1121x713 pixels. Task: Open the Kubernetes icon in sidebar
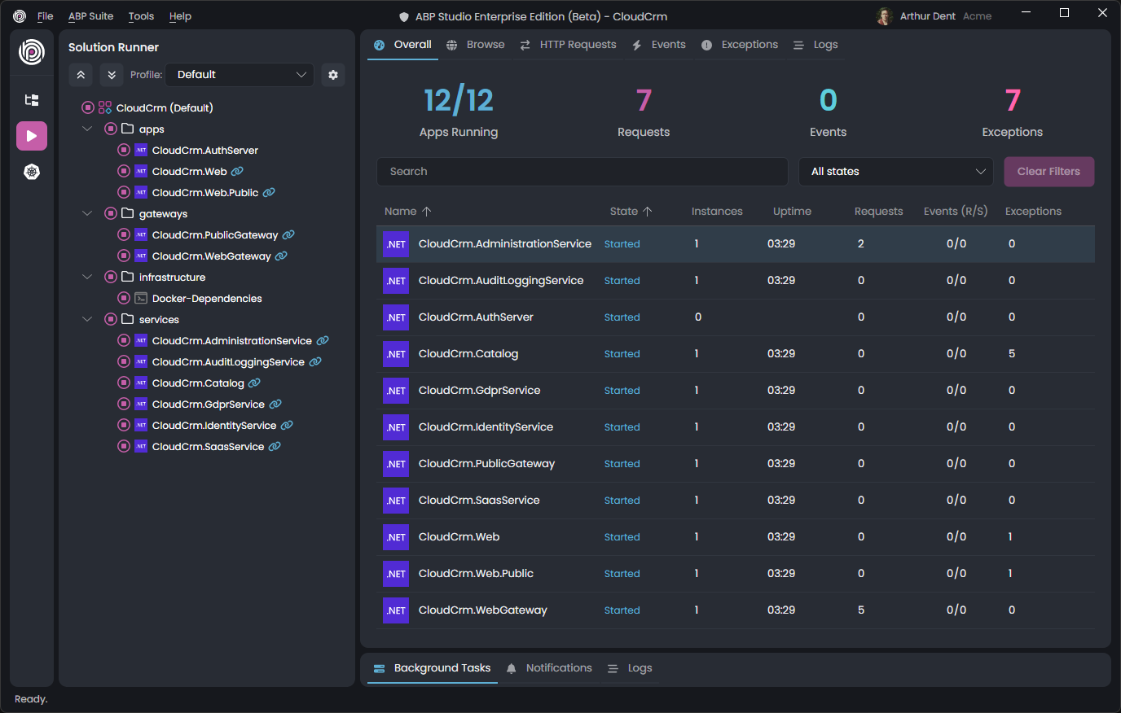point(32,172)
